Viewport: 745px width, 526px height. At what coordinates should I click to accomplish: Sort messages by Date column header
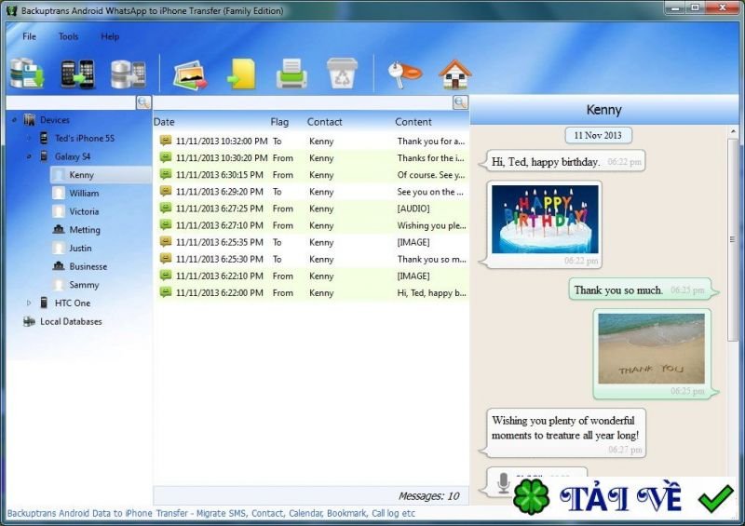[164, 122]
